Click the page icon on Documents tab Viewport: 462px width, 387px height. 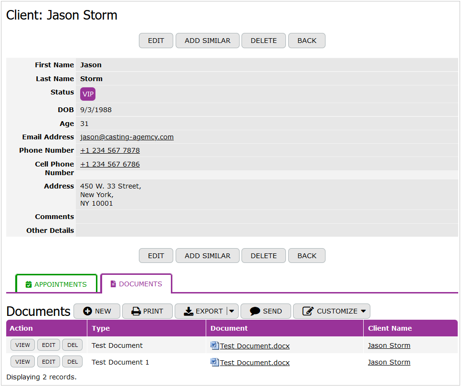pyautogui.click(x=113, y=284)
